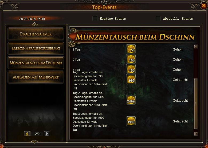
Task: Close the Top-Events window
Action: tap(204, 6)
